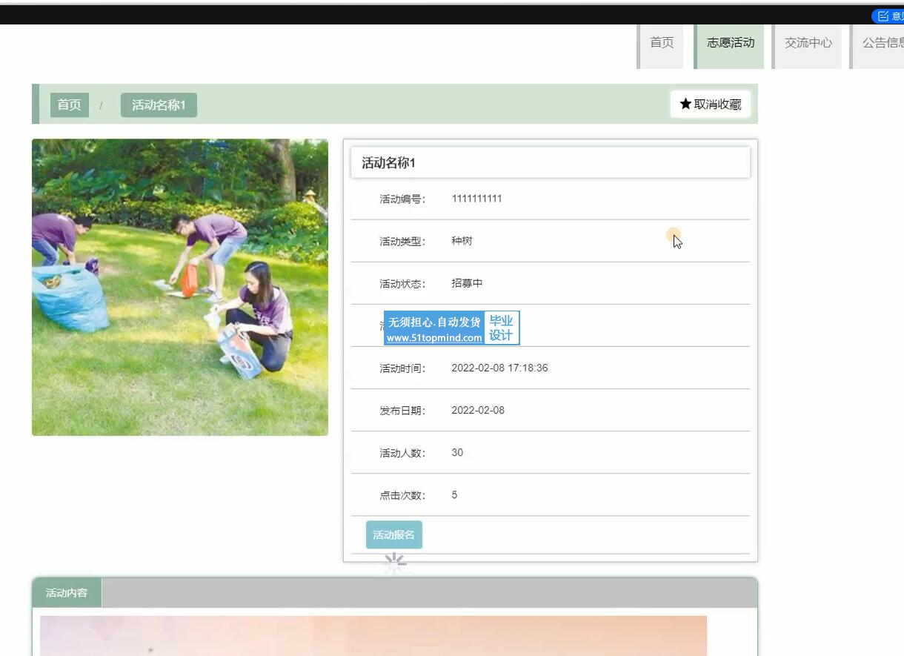Click the 活动名称1 breadcrumb item
Viewport: 904px width, 656px height.
pyautogui.click(x=159, y=105)
